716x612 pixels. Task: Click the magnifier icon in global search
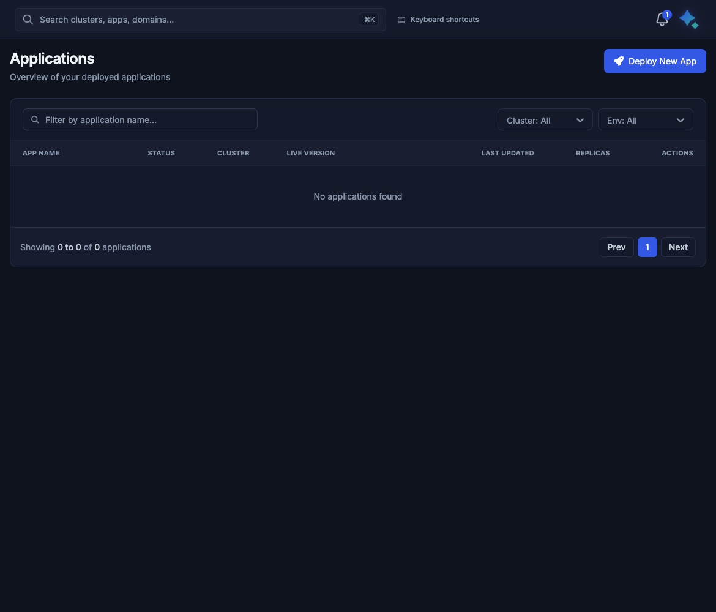click(x=28, y=20)
